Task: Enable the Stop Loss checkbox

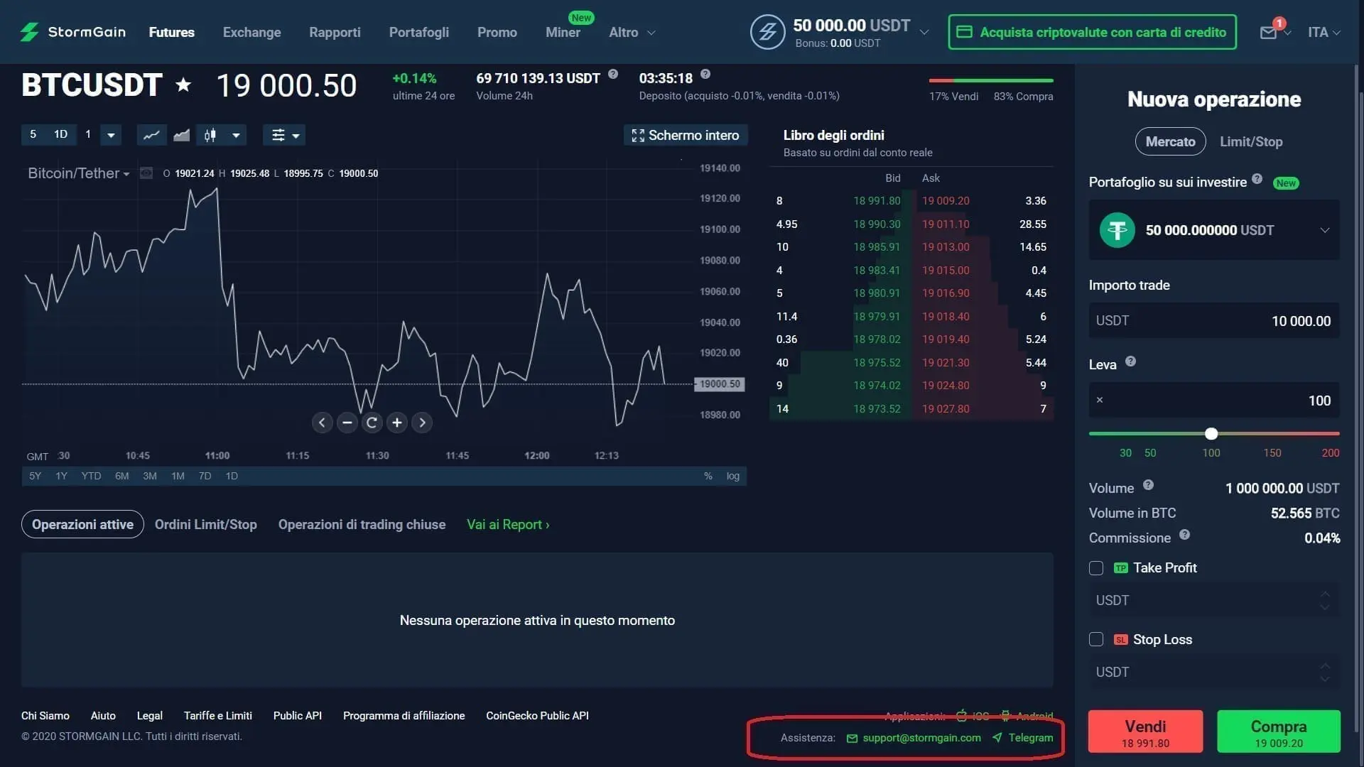Action: pos(1095,639)
